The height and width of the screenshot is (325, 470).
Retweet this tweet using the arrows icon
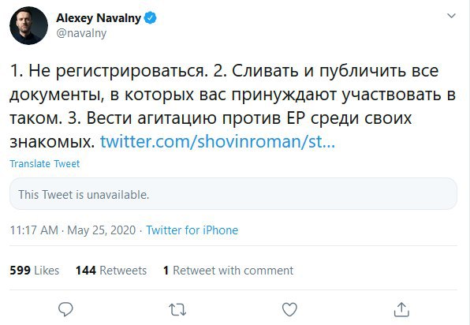pos(177,310)
